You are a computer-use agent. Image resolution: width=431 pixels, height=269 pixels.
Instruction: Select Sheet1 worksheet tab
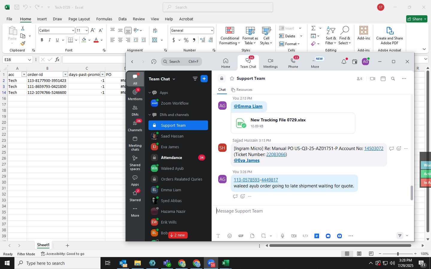pyautogui.click(x=43, y=245)
